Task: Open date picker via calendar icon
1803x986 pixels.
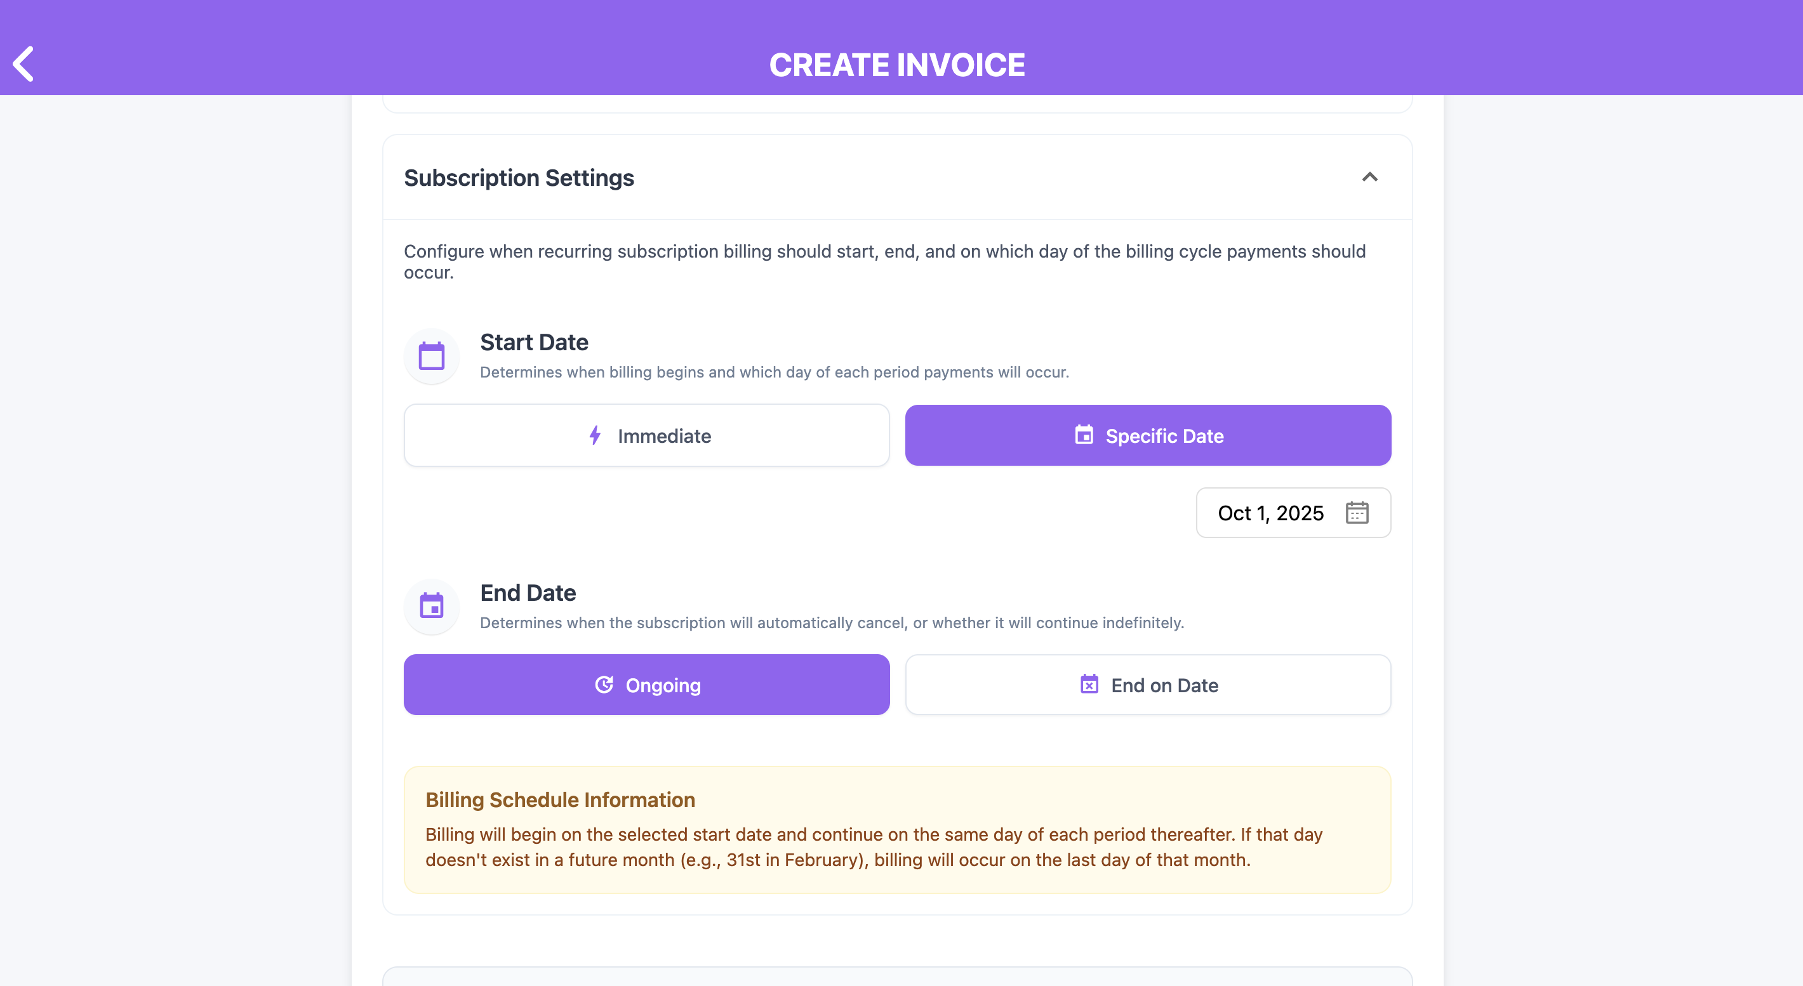Action: click(1357, 513)
